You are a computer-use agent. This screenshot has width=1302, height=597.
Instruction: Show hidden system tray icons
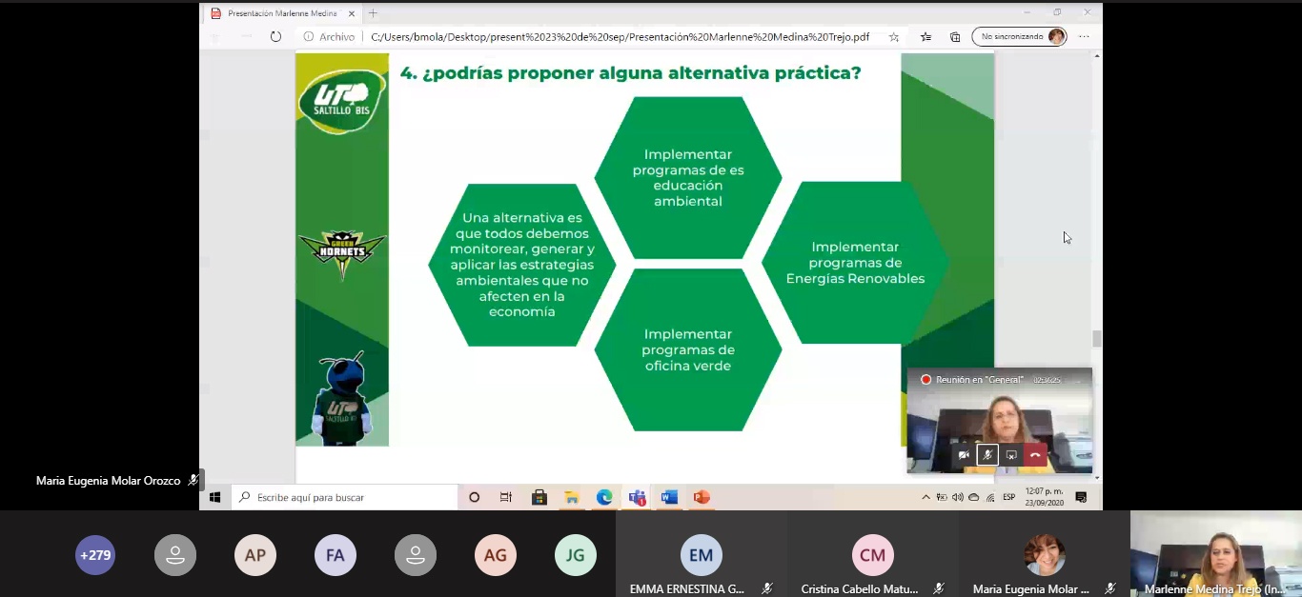926,497
